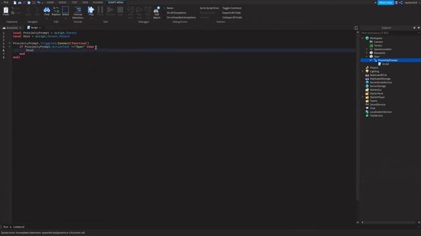
Task: Click the Camera icon in Explorer
Action: click(x=371, y=42)
